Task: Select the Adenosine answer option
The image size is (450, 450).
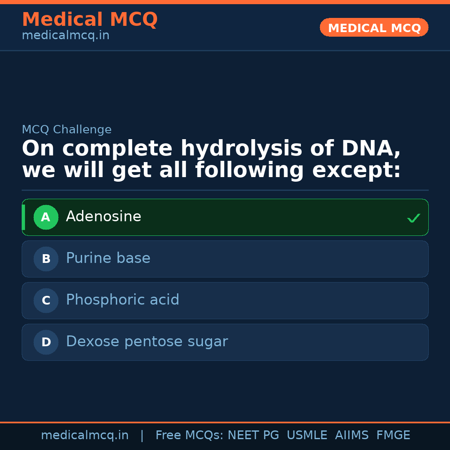Action: point(225,217)
